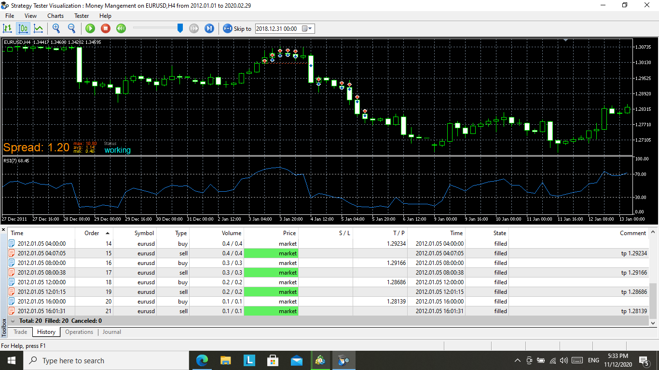This screenshot has height=370, width=659.
Task: Zoom out of the chart
Action: pos(71,28)
